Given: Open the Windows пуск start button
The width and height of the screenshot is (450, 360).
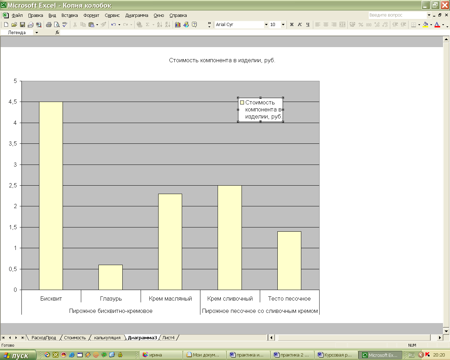Looking at the screenshot, I should tap(18, 355).
